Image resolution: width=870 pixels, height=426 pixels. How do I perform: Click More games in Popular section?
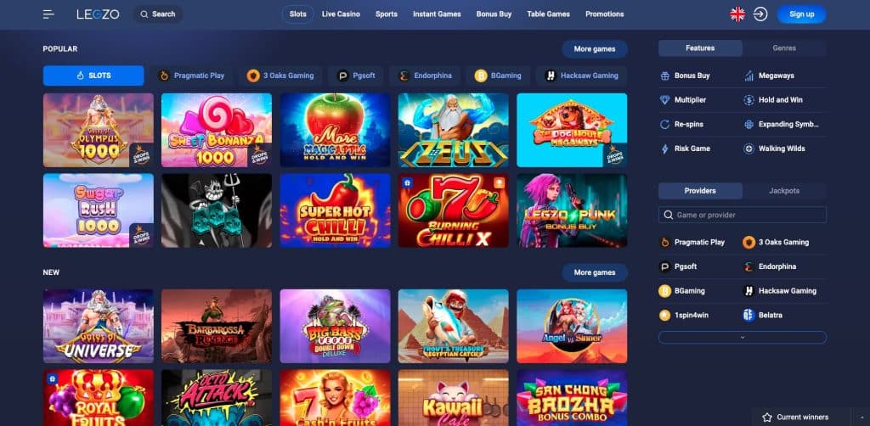click(x=594, y=48)
